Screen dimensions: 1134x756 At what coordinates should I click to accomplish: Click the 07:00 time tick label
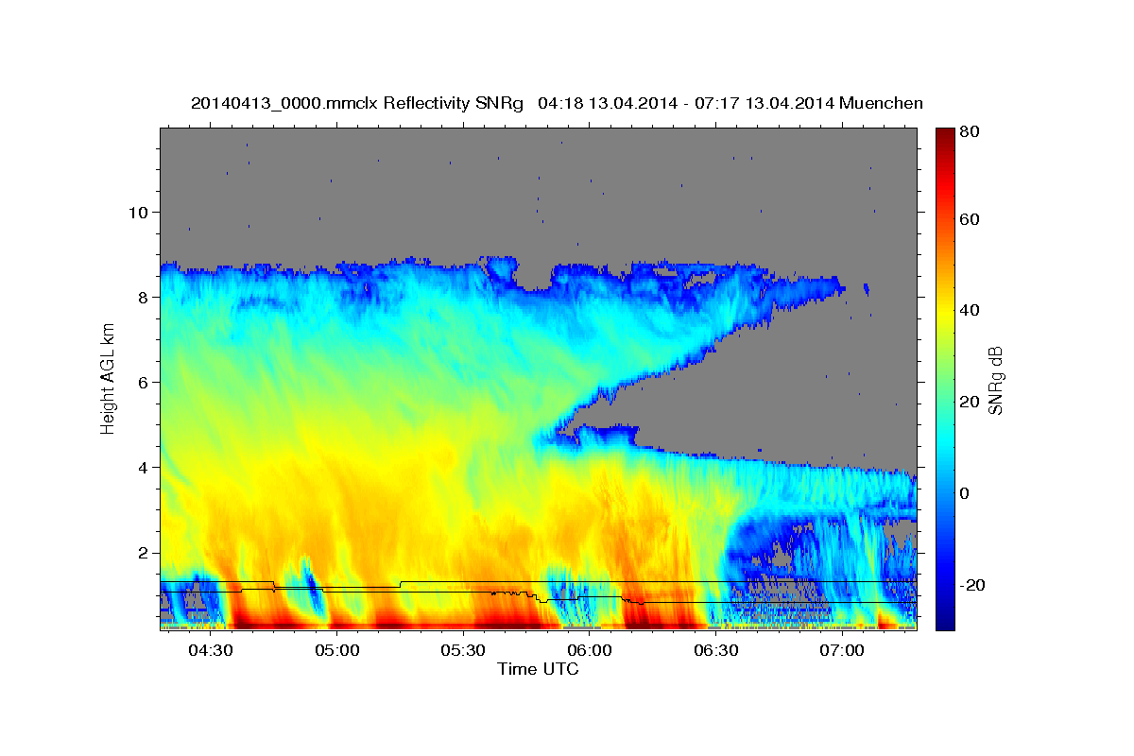click(x=841, y=650)
